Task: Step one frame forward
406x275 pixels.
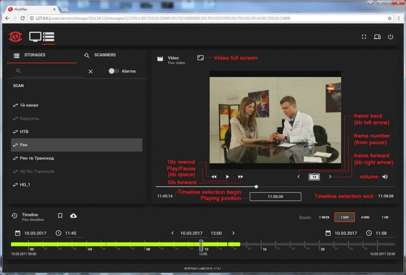Action: click(330, 177)
